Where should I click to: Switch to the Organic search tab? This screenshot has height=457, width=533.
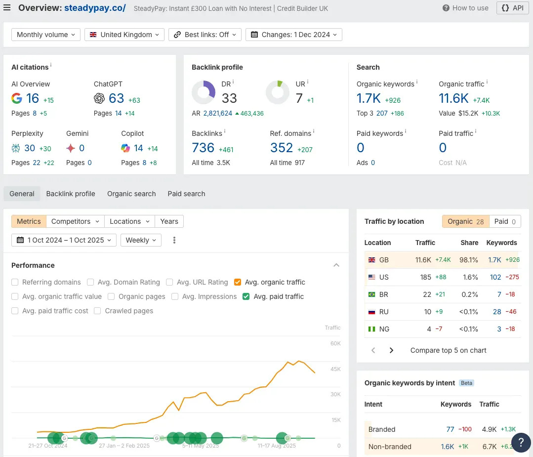click(131, 194)
